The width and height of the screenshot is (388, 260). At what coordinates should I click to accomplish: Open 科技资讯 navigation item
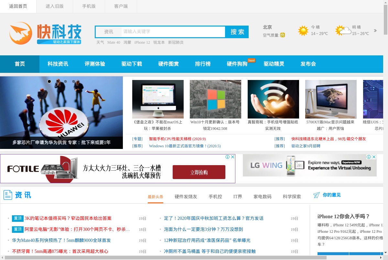click(58, 64)
